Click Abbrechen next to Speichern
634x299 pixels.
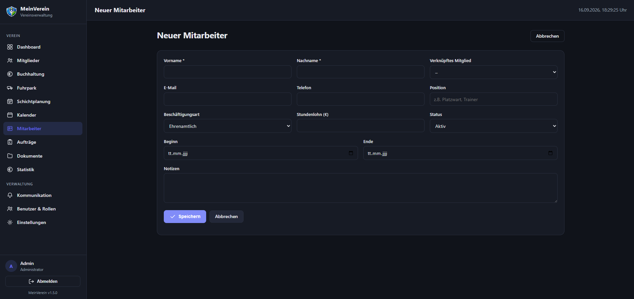(226, 216)
